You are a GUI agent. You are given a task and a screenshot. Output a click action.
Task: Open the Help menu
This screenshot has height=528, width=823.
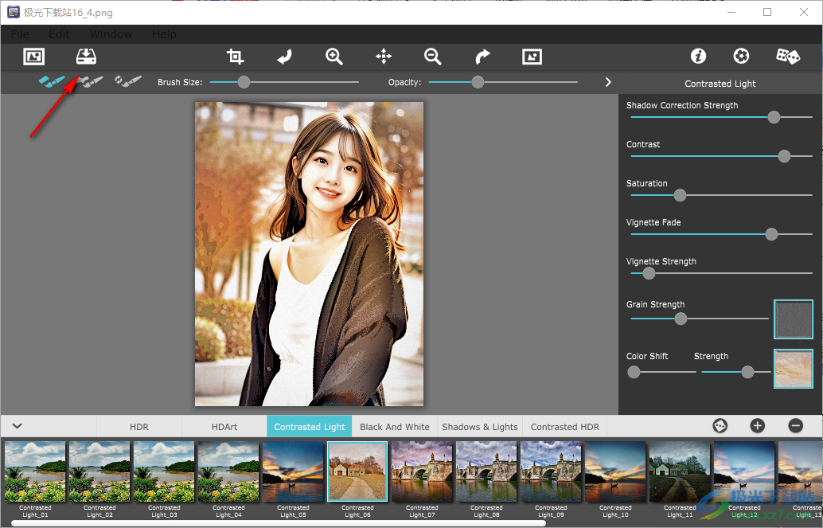point(164,34)
